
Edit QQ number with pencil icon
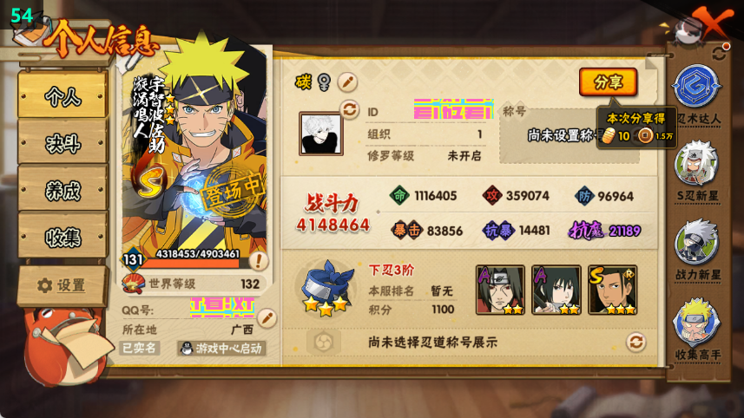(x=267, y=318)
